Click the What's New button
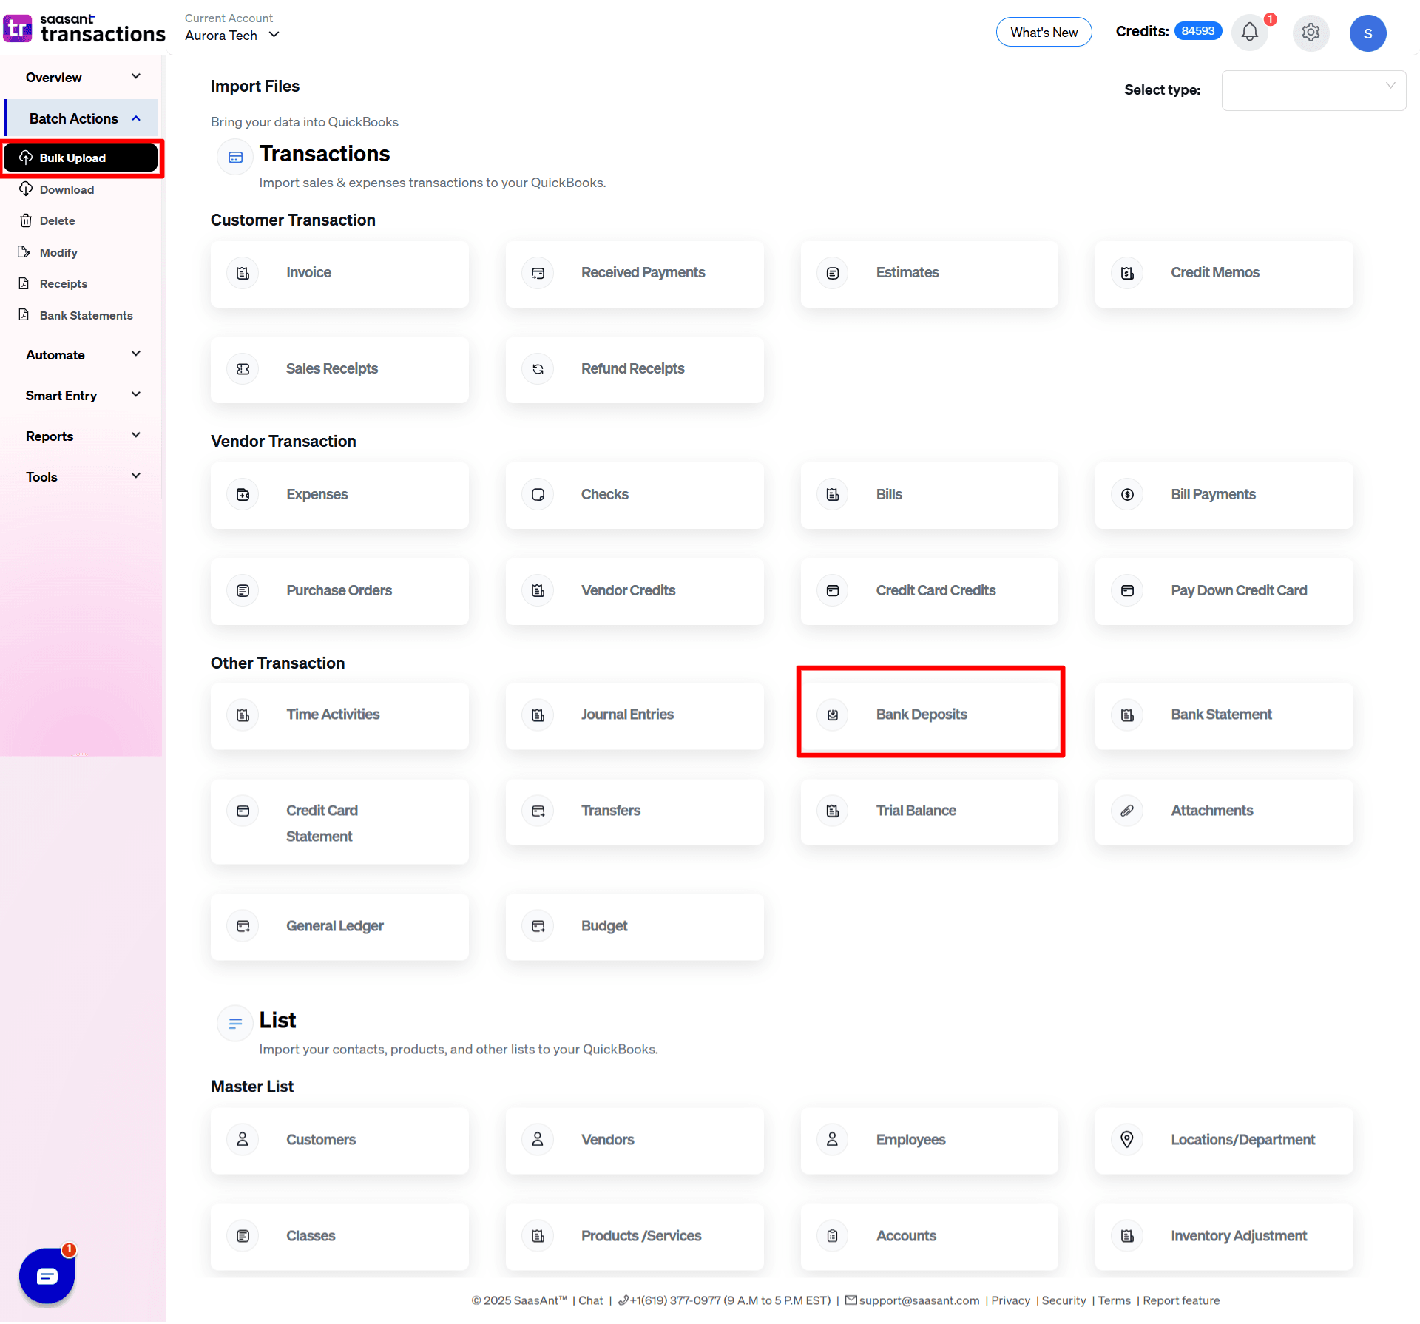The image size is (1420, 1324). pos(1044,32)
